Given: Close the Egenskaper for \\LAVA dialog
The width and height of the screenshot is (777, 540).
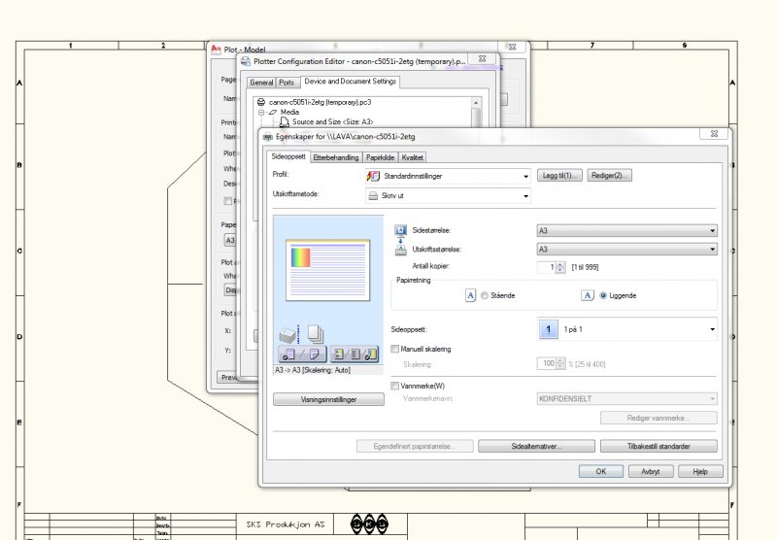Looking at the screenshot, I should coord(714,134).
